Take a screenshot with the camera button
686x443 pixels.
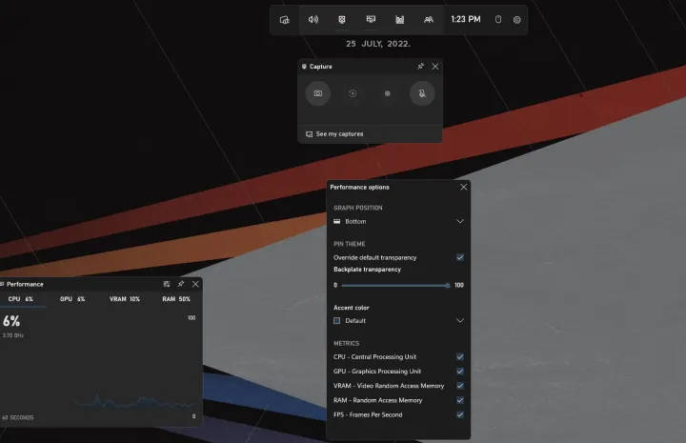(x=318, y=93)
